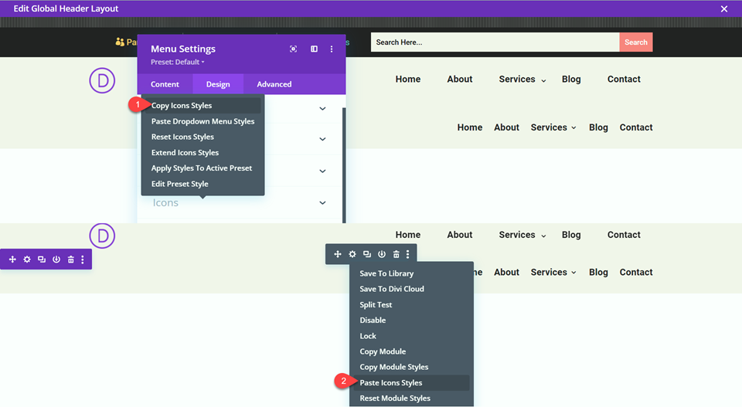This screenshot has width=742, height=407.
Task: Open the Preset: Default dropdown
Action: (x=178, y=62)
